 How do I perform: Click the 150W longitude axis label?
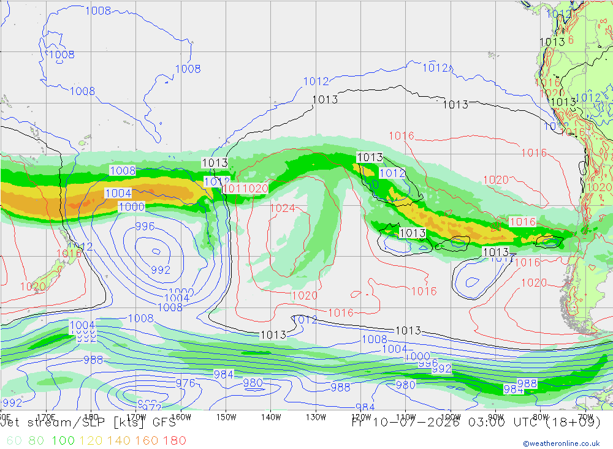[x=226, y=417]
